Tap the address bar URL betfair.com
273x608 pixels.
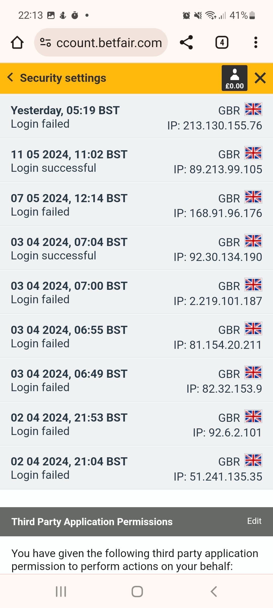(109, 43)
